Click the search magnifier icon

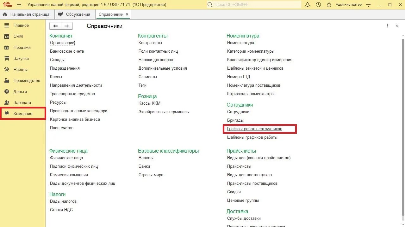[210, 5]
